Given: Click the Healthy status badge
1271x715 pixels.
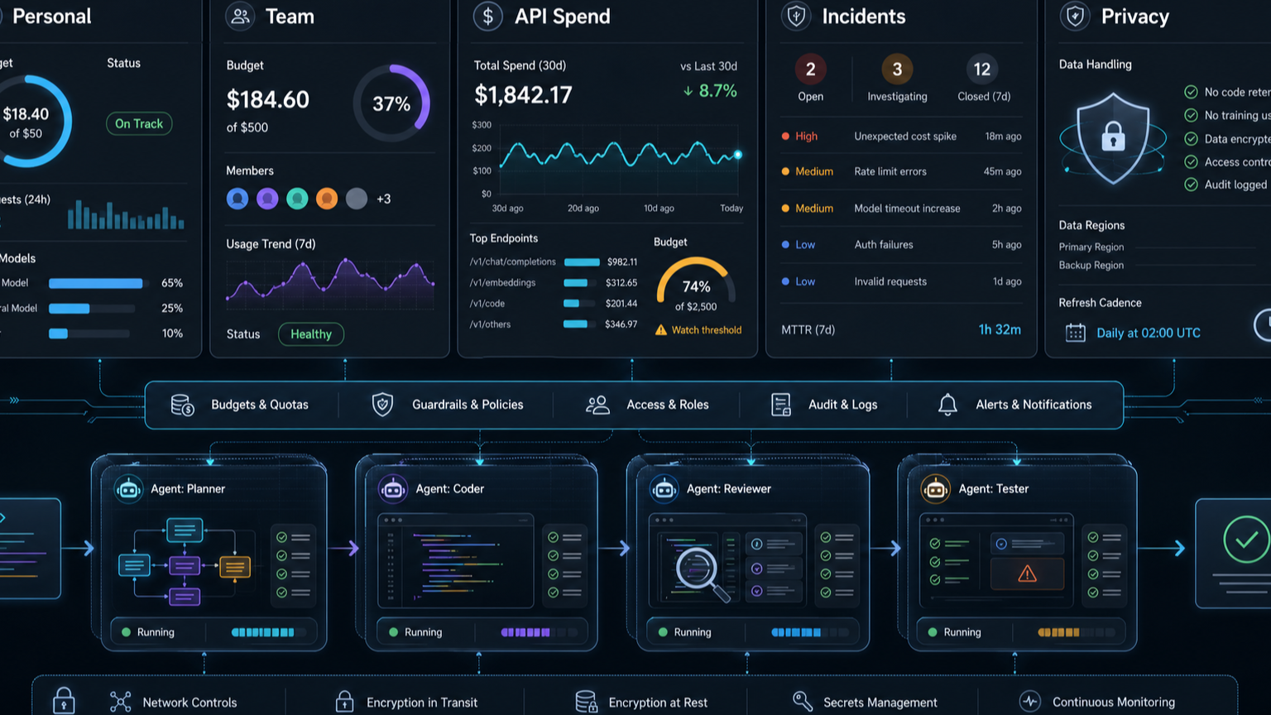Looking at the screenshot, I should point(311,334).
